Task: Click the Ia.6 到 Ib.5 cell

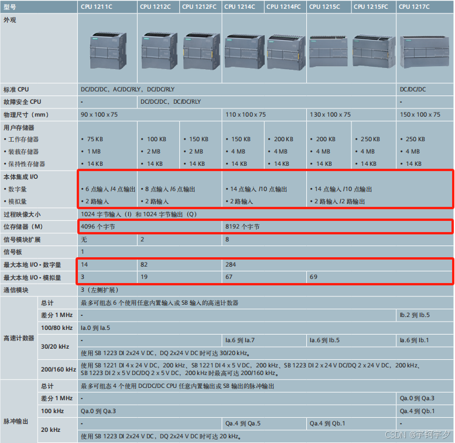Action: coord(351,340)
